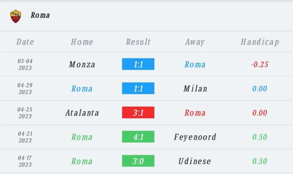Open the Roma team name heading
This screenshot has height=174, width=293.
click(40, 15)
